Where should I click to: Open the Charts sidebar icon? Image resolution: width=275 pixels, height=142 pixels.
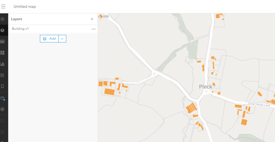click(x=3, y=64)
